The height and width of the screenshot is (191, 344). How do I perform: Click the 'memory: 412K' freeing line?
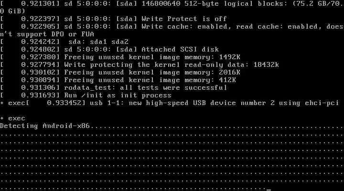click(118, 80)
